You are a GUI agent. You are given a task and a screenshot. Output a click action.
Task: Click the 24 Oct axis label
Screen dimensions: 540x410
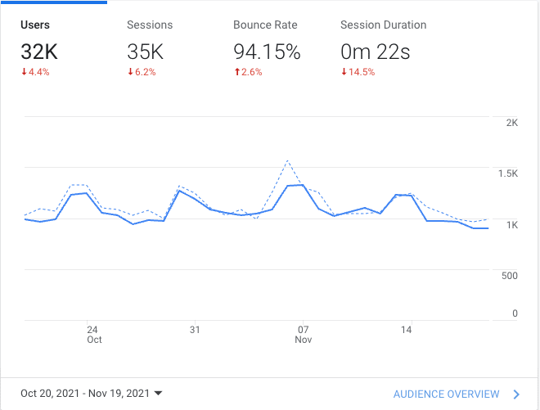pyautogui.click(x=94, y=335)
